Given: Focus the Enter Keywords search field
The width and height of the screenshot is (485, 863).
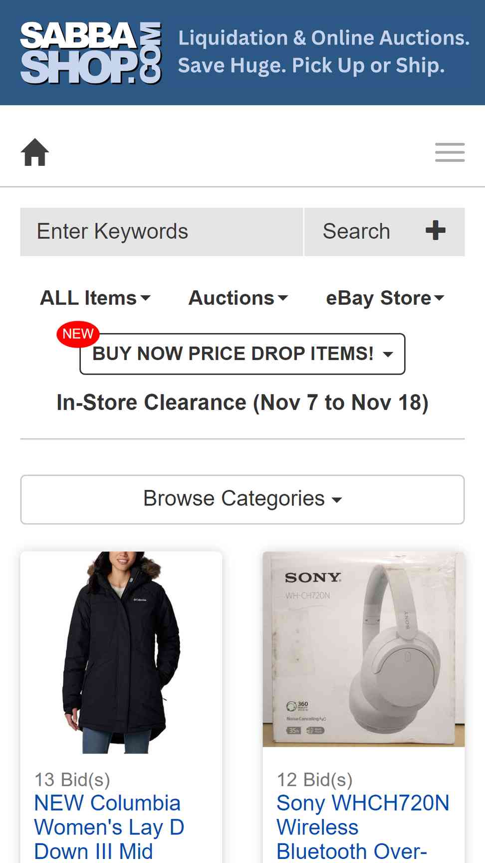Looking at the screenshot, I should coord(162,232).
